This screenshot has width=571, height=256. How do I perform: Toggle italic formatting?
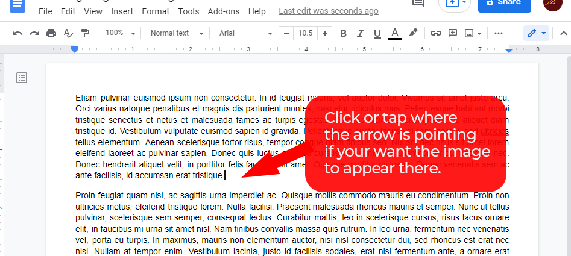[360, 33]
